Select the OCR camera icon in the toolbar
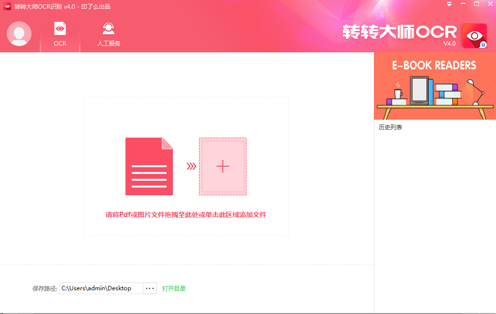Image resolution: width=496 pixels, height=314 pixels. click(60, 30)
